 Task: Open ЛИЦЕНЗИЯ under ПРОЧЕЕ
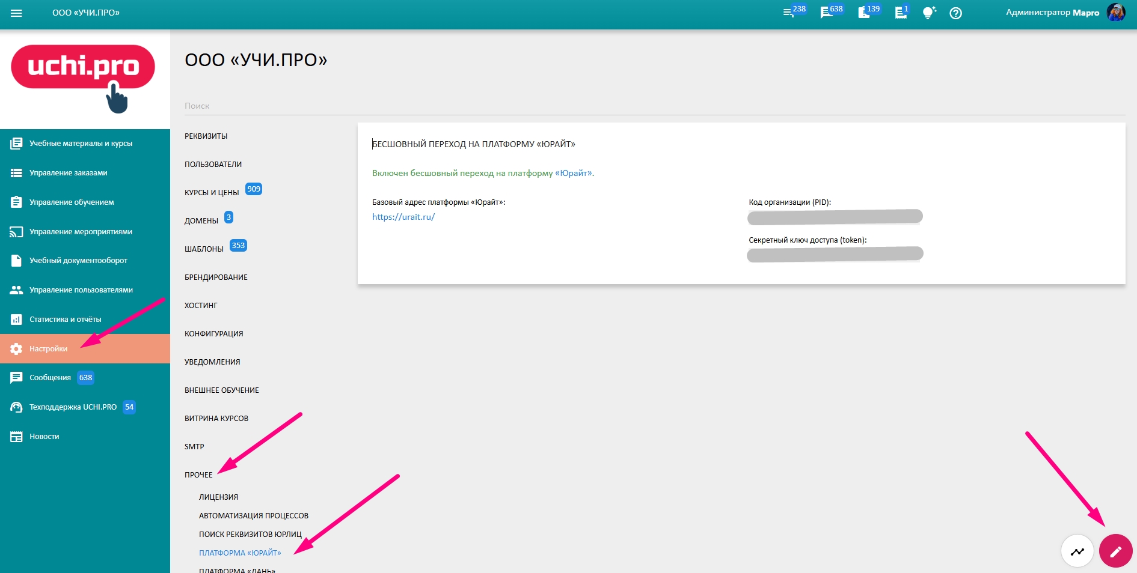(219, 497)
